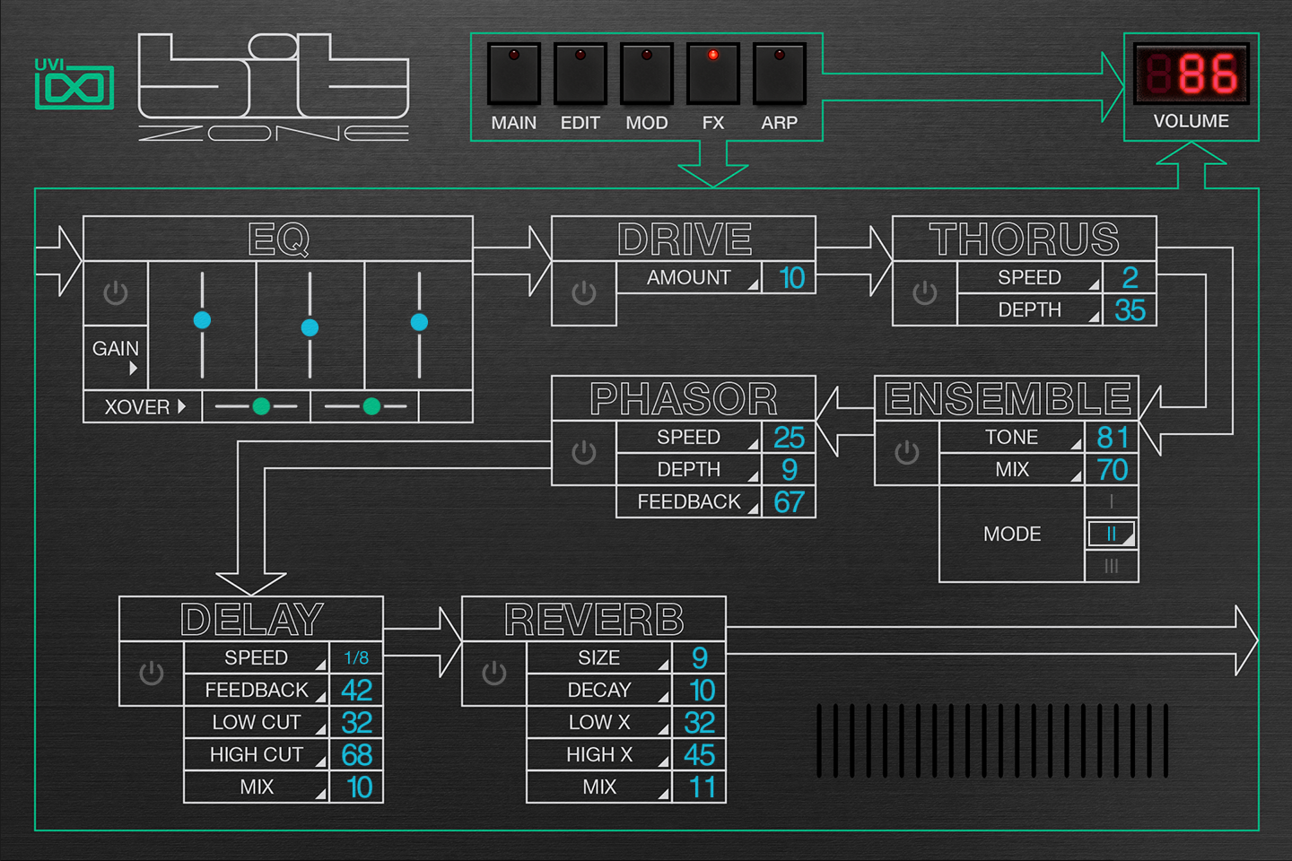The height and width of the screenshot is (861, 1292).
Task: Click the EQ GAIN label arrow
Action: [x=134, y=368]
